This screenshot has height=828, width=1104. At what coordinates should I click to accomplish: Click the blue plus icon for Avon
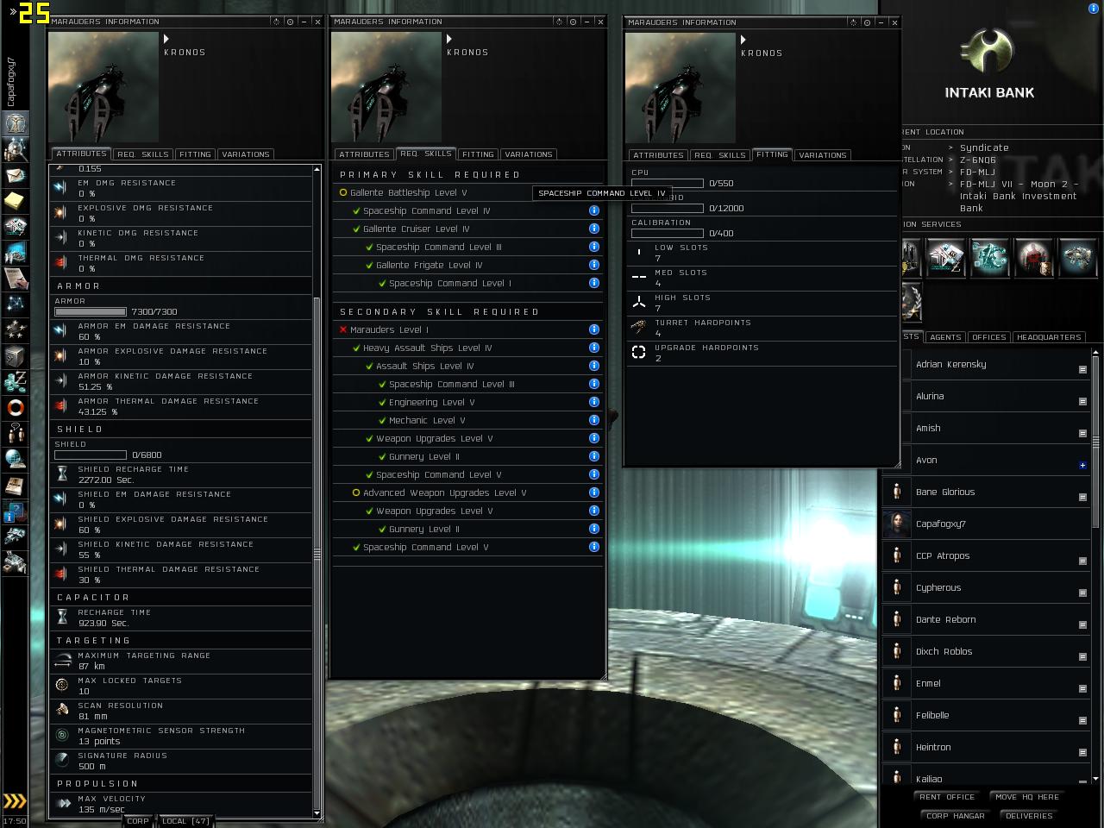[x=1082, y=465]
